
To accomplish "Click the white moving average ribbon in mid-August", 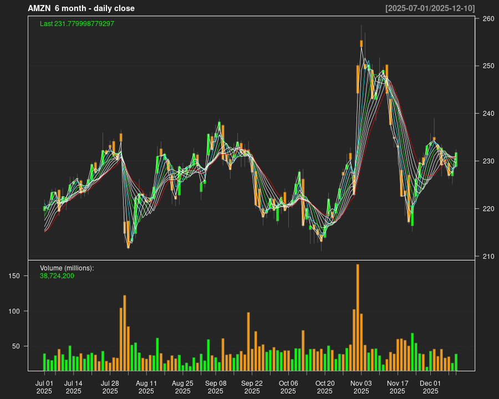I will [168, 177].
